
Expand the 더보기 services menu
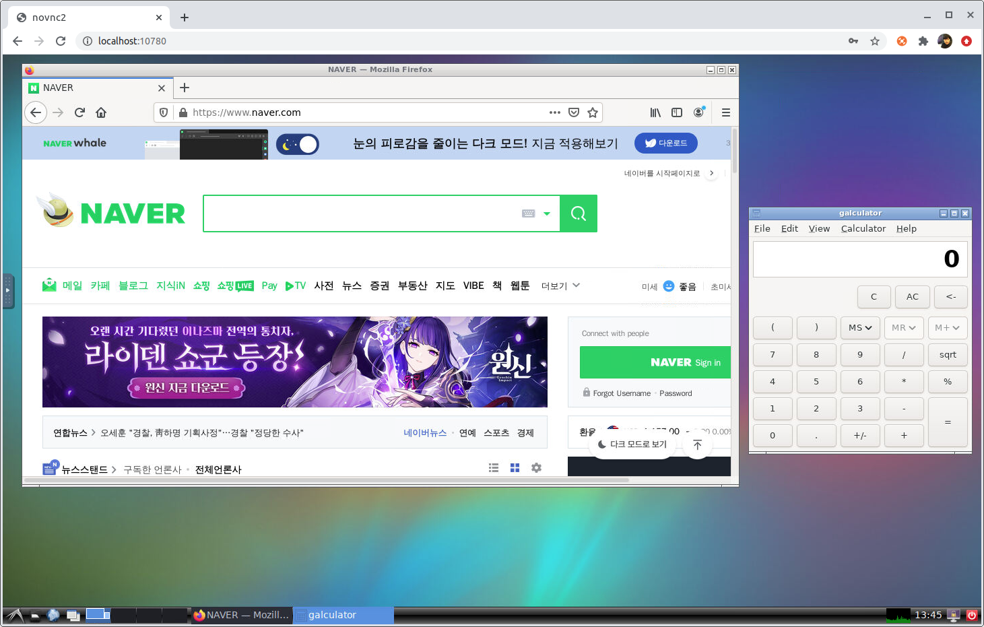click(560, 286)
